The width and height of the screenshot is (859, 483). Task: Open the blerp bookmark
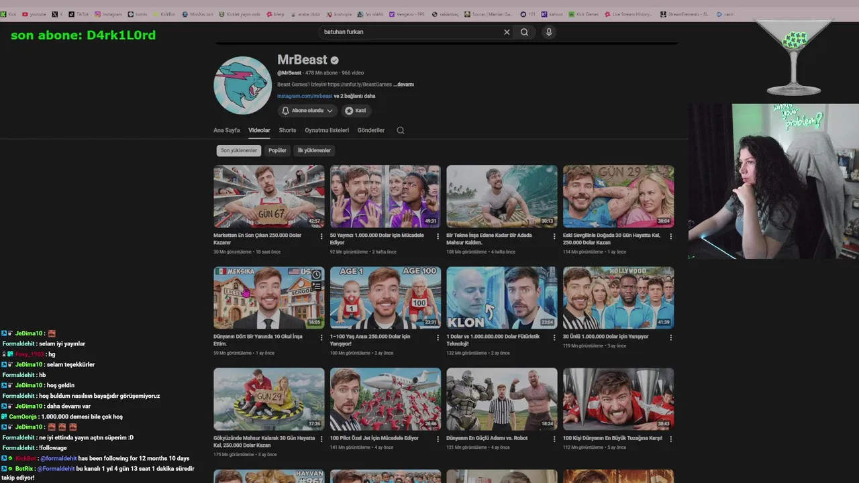(x=276, y=14)
